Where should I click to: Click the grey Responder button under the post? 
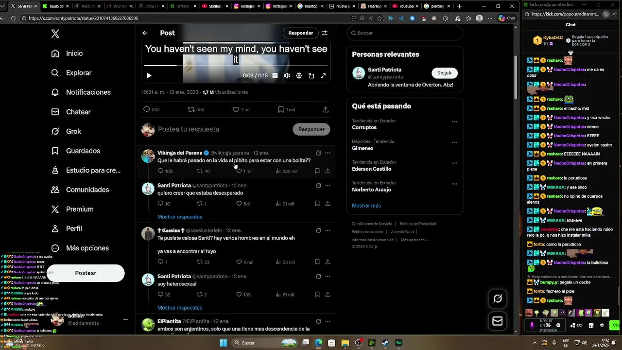(311, 129)
